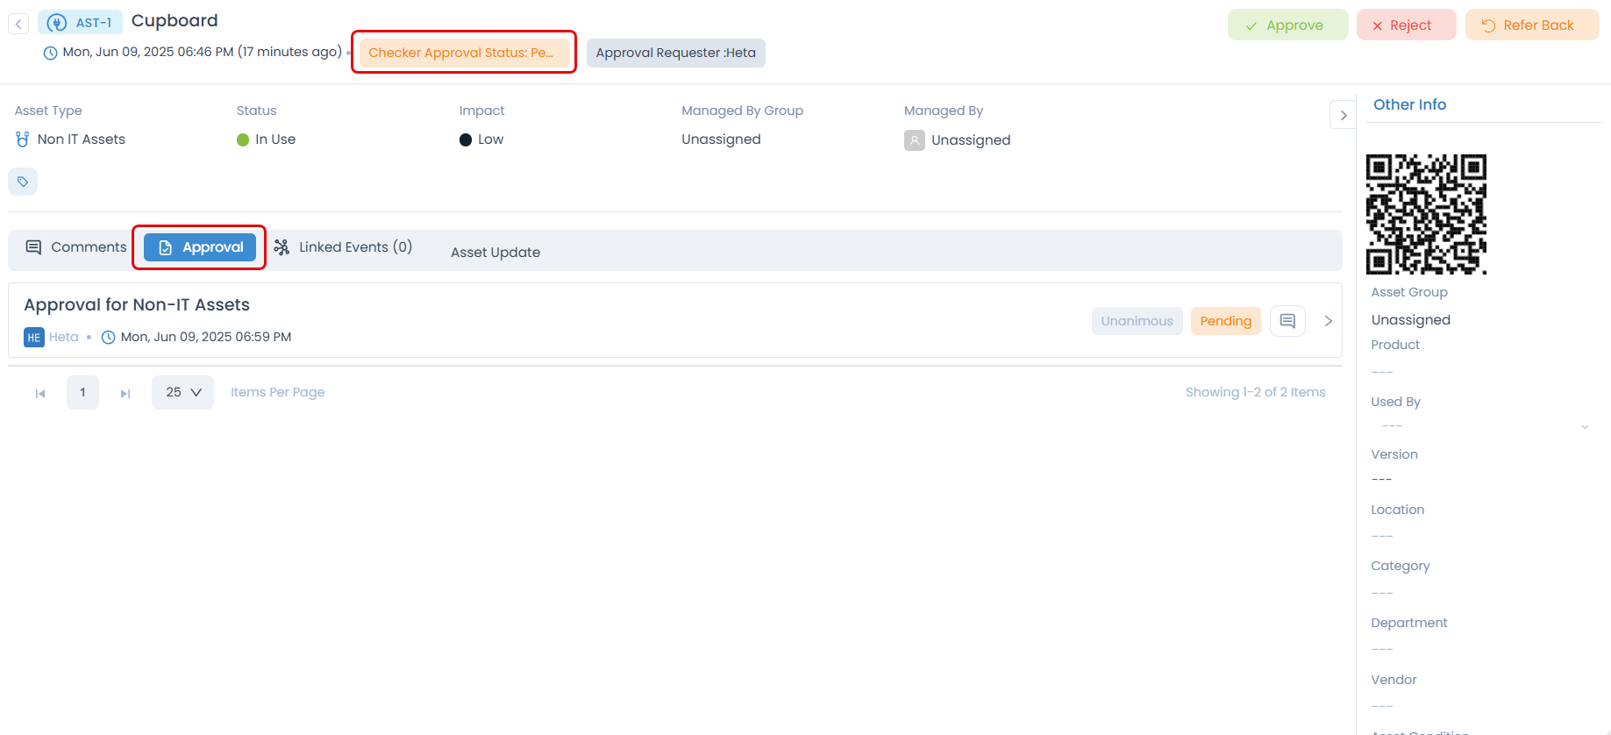The width and height of the screenshot is (1611, 735).
Task: Go to the first page arrow
Action: 40,393
